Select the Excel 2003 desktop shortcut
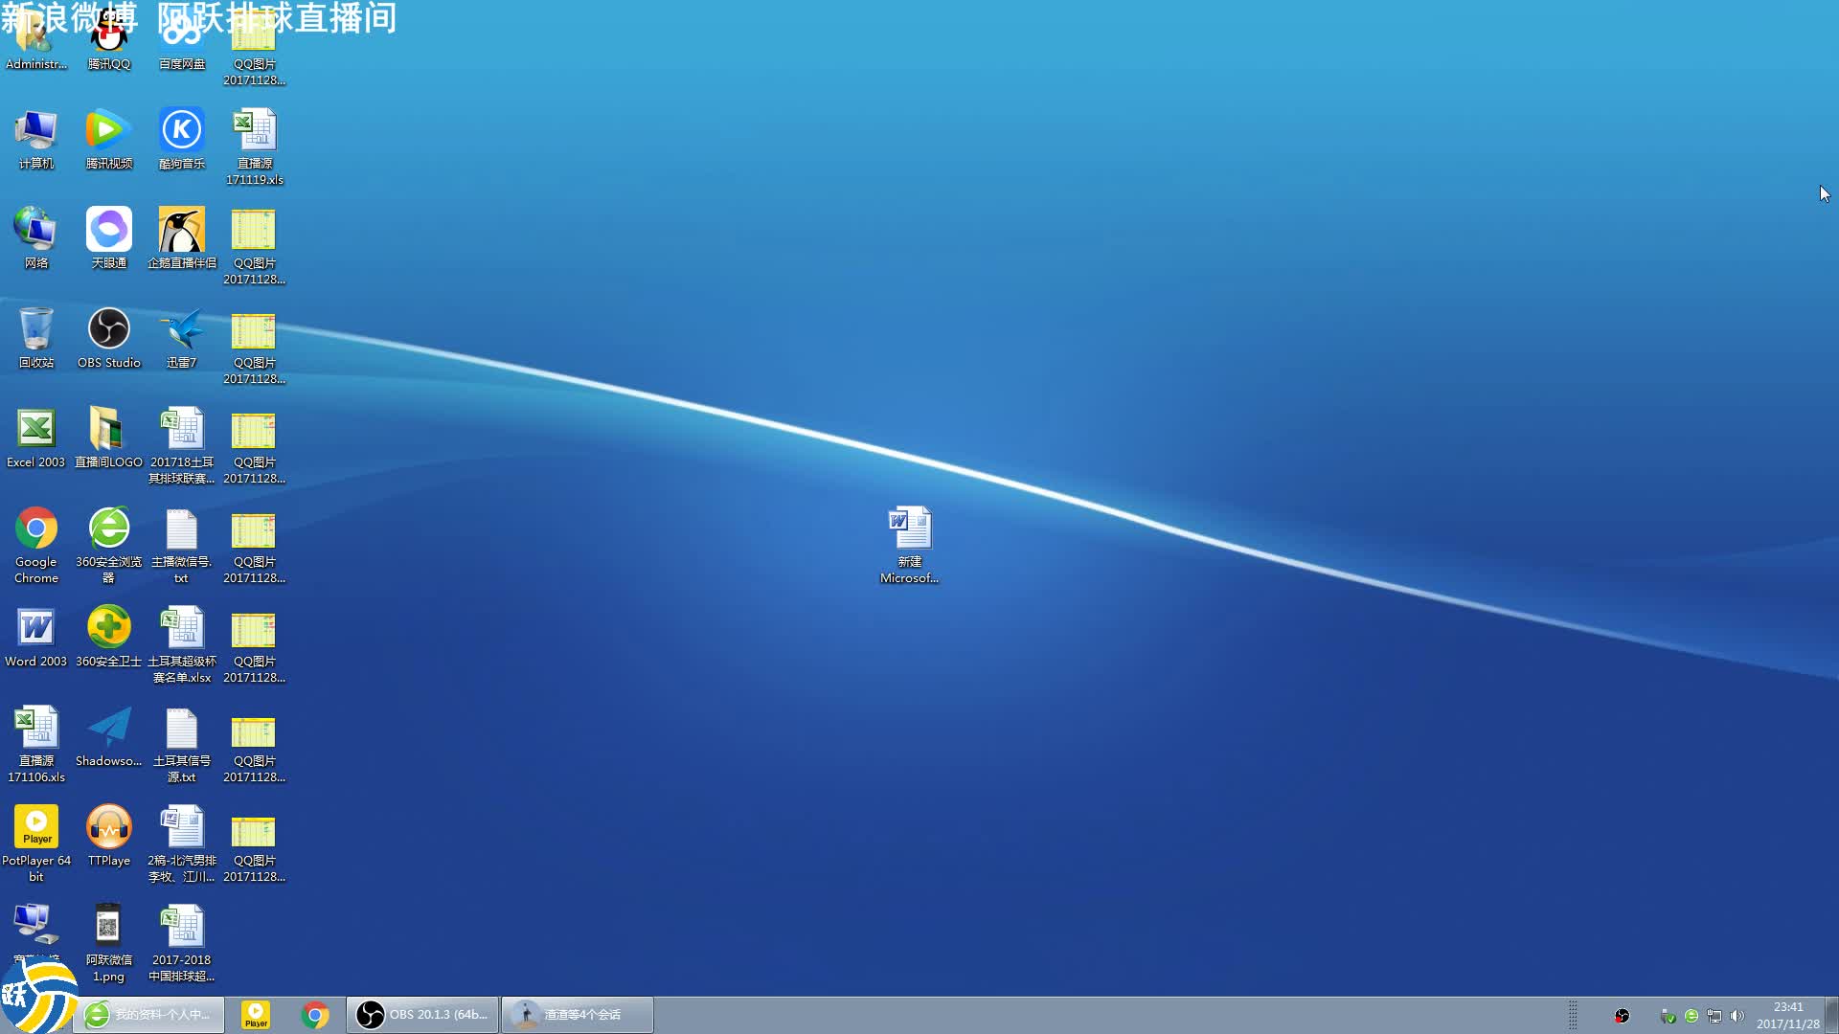This screenshot has height=1034, width=1839. click(x=36, y=429)
